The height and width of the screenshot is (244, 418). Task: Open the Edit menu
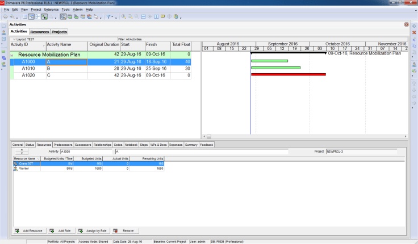(x=15, y=9)
